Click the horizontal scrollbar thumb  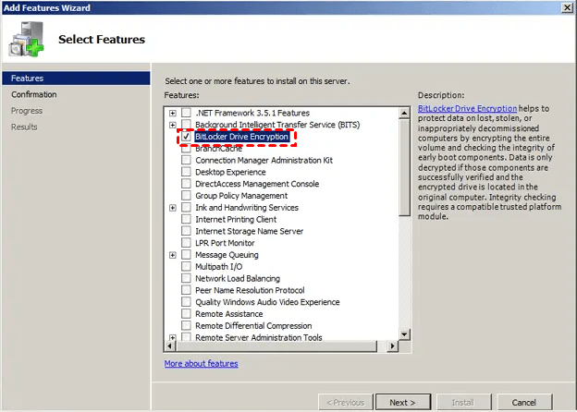click(x=276, y=345)
